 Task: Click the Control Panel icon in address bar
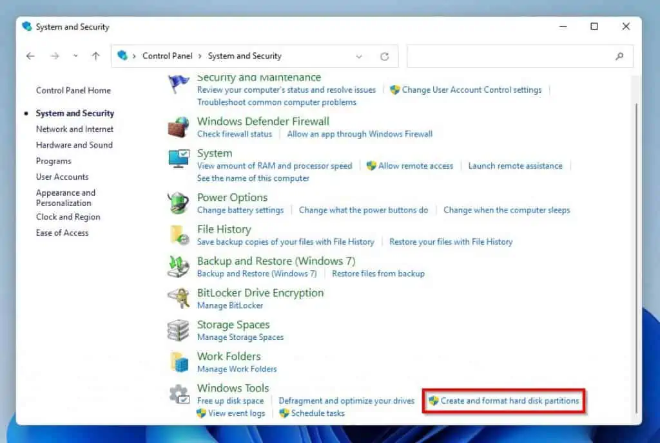[122, 55]
